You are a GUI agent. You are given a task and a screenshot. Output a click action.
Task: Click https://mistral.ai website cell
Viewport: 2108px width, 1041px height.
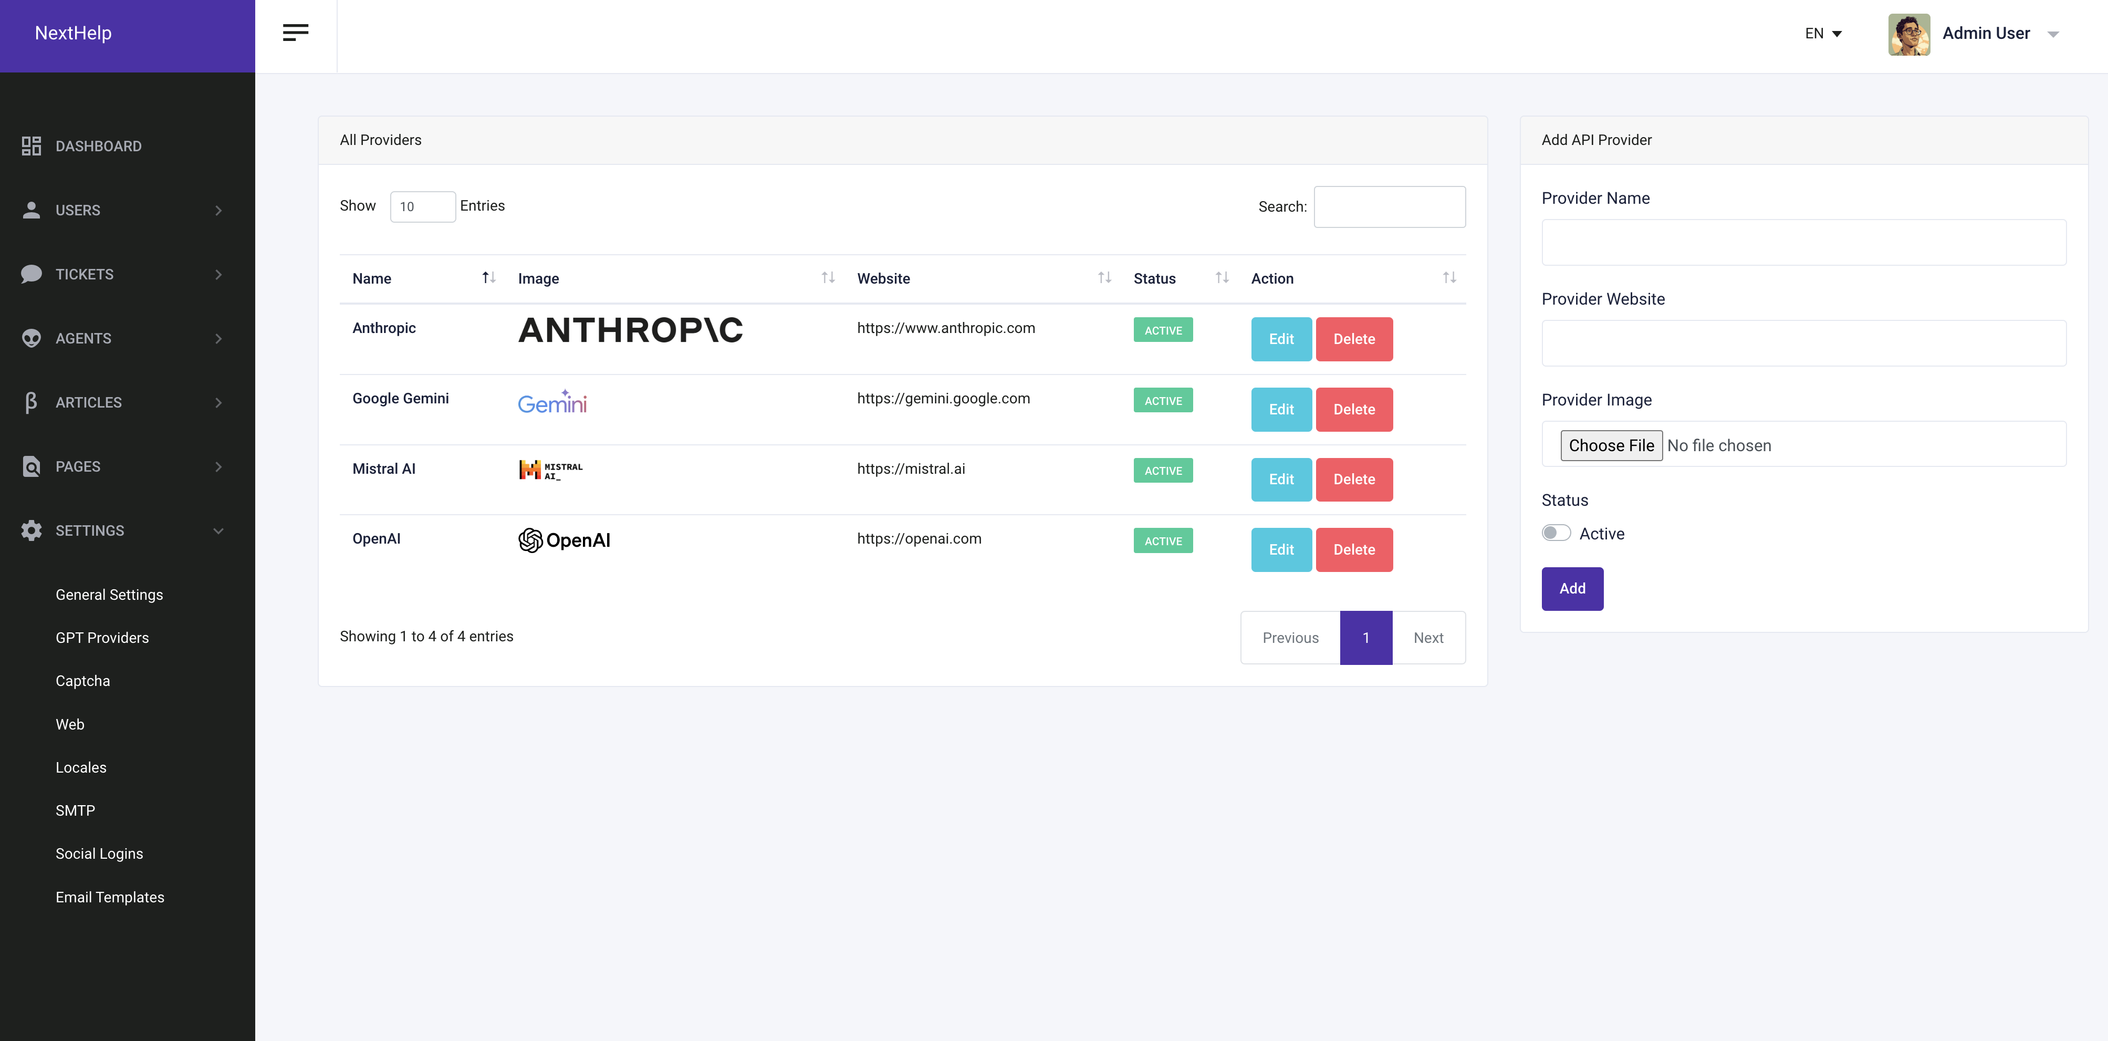click(x=911, y=469)
